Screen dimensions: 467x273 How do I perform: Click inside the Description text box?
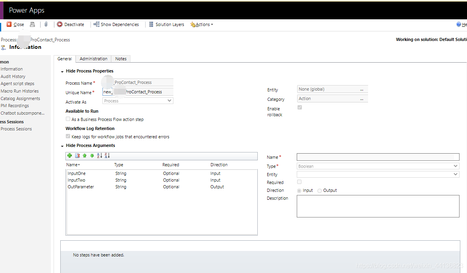(378, 206)
